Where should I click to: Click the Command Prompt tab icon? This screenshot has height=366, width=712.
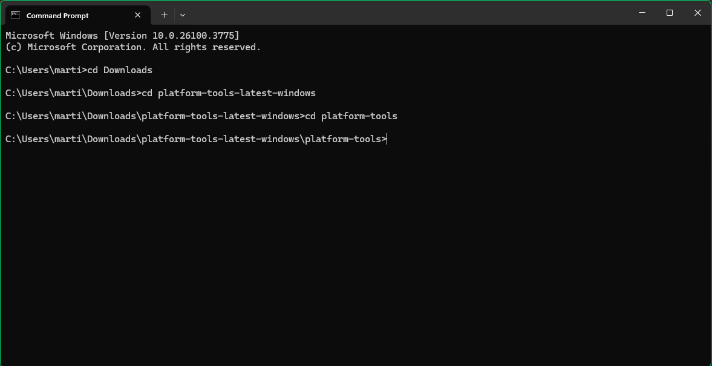pyautogui.click(x=16, y=15)
